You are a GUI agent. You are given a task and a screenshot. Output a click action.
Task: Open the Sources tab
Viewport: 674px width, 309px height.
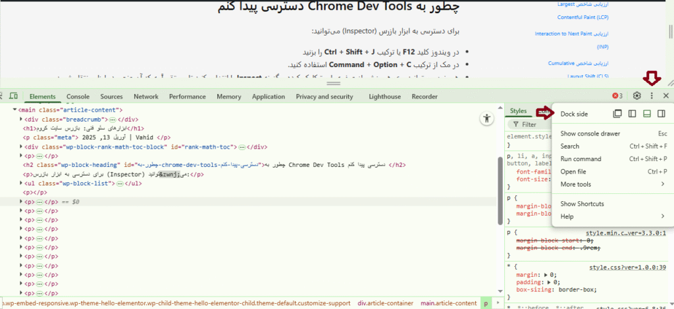[x=111, y=97]
